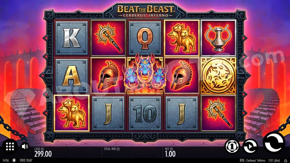Click the golden three-headed dog in bottom row
The height and width of the screenshot is (163, 290).
[x=72, y=113]
